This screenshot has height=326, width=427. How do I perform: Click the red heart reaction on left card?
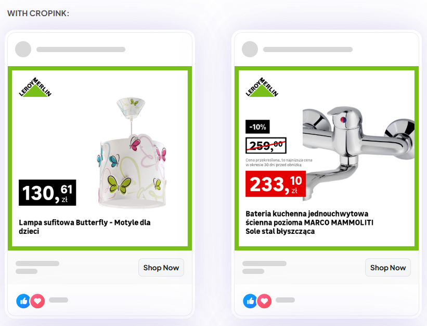[37, 301]
